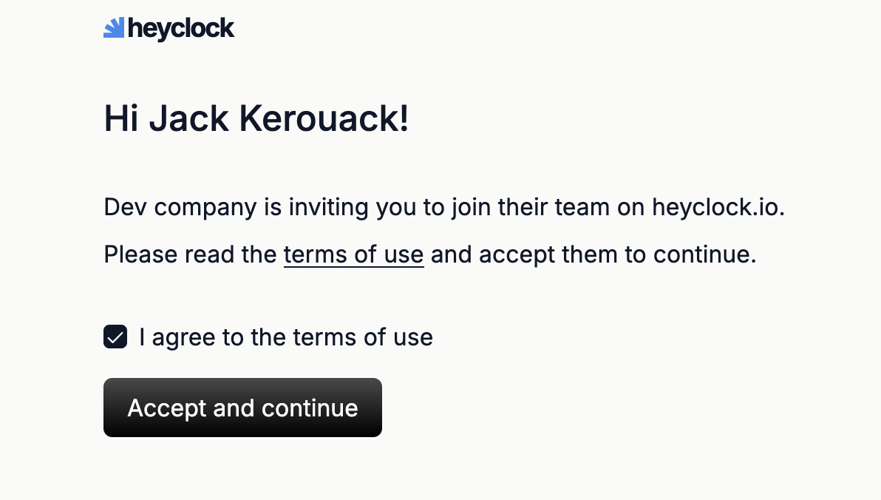Click the word "Hi" in the heading
881x500 pixels.
121,118
